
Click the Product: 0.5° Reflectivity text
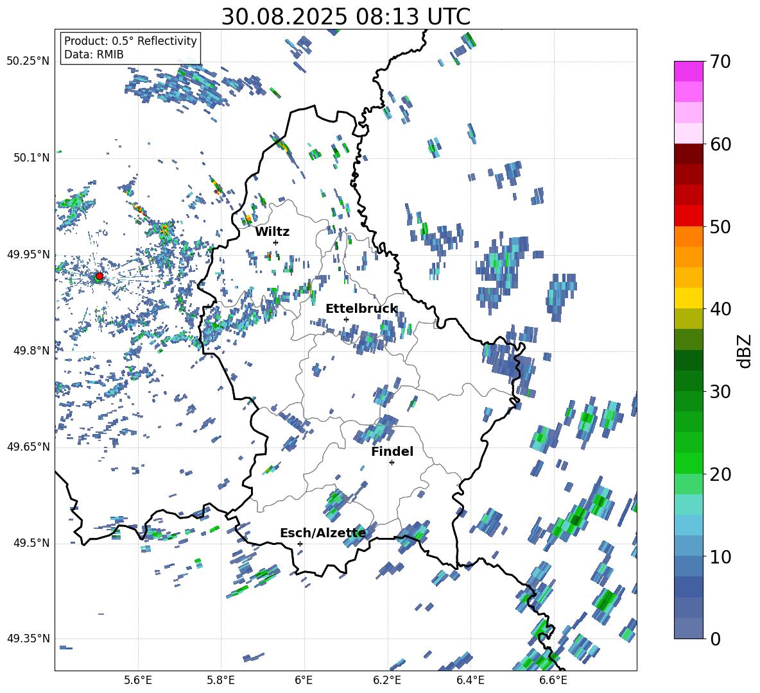[x=130, y=40]
